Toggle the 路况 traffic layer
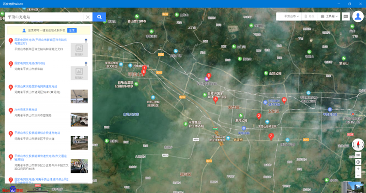 310,16
